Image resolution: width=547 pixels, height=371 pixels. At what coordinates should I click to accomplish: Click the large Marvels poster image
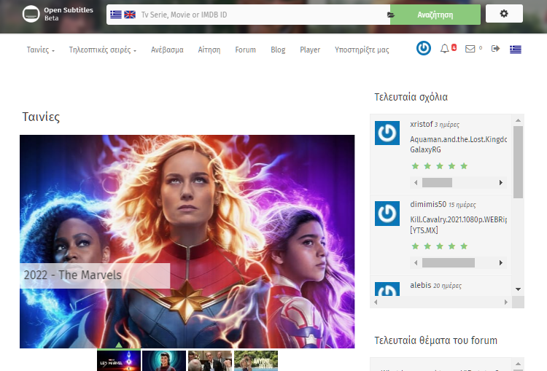tap(187, 241)
